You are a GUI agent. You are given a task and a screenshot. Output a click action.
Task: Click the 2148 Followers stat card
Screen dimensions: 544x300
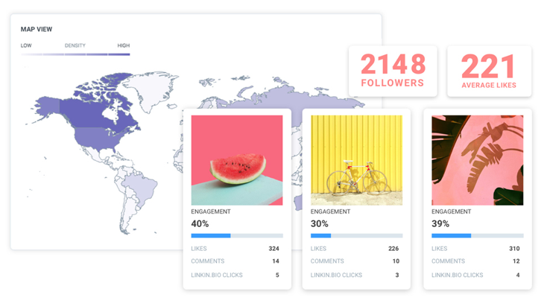(393, 71)
